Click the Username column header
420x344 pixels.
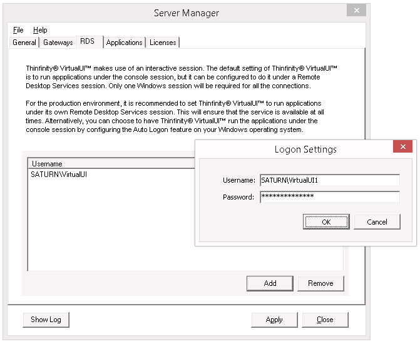tap(111, 164)
